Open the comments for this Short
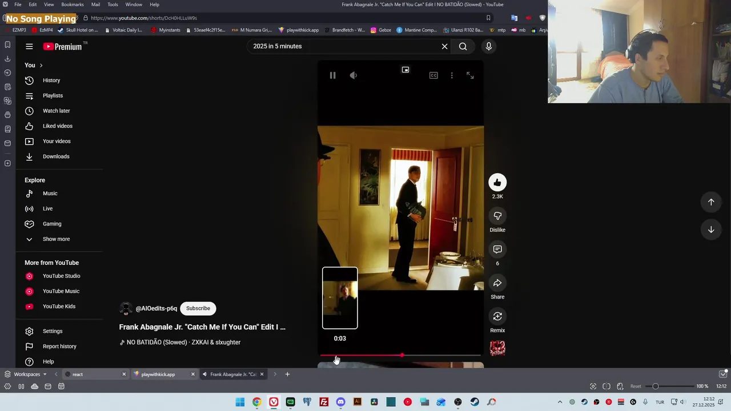Image resolution: width=731 pixels, height=411 pixels. tap(497, 249)
